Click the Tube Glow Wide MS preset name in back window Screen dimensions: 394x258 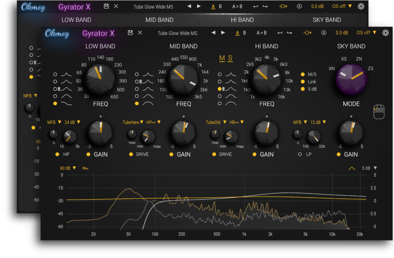(153, 7)
